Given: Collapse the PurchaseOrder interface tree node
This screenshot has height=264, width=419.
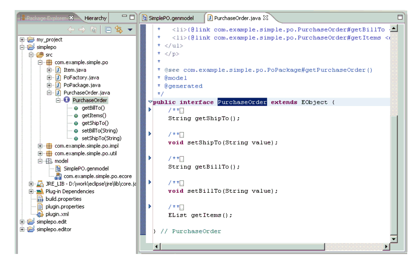Looking at the screenshot, I should [x=58, y=100].
